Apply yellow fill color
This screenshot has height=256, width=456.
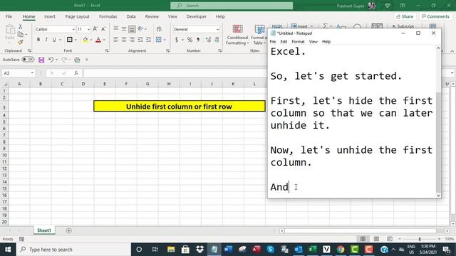pyautogui.click(x=85, y=40)
